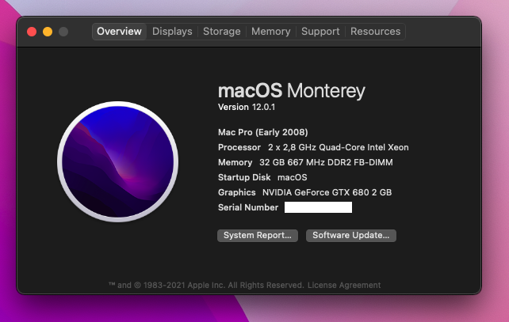The width and height of the screenshot is (509, 322).
Task: Click the Graphics value NVIDIA GeForce GTX 680 2 GB
Action: click(327, 192)
